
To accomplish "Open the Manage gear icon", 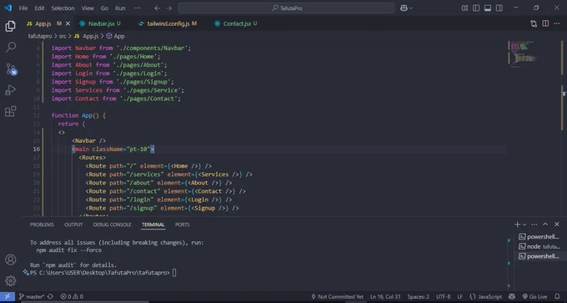I will (11, 280).
